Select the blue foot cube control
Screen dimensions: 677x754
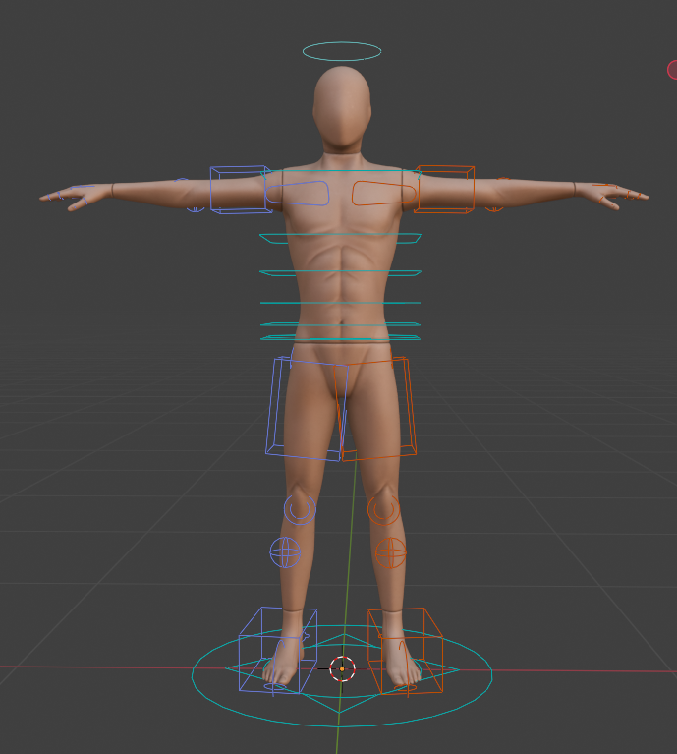pos(278,651)
